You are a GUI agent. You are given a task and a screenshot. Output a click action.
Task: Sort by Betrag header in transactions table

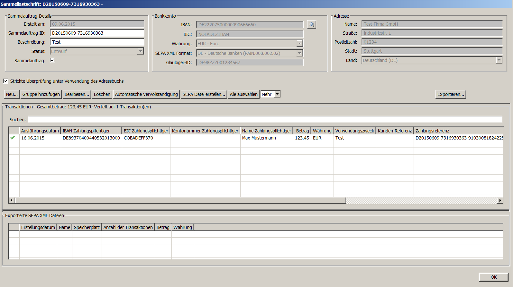[x=302, y=131]
